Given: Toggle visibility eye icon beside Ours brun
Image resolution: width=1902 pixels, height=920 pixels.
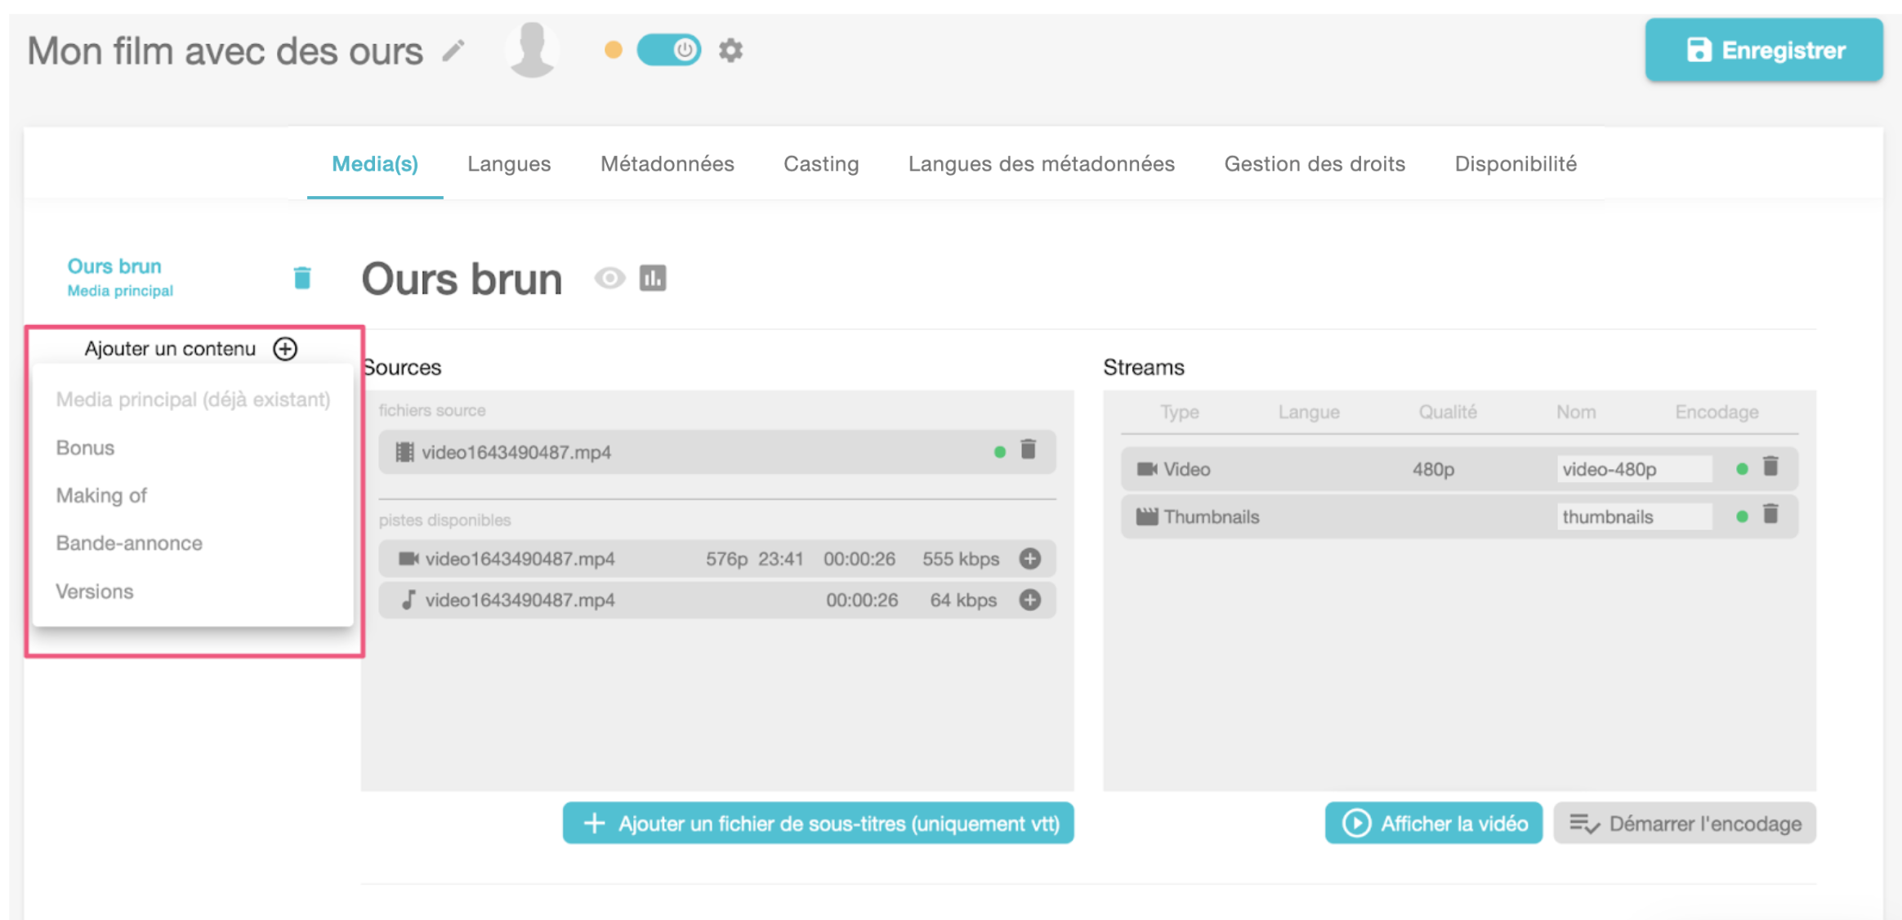Looking at the screenshot, I should [609, 279].
